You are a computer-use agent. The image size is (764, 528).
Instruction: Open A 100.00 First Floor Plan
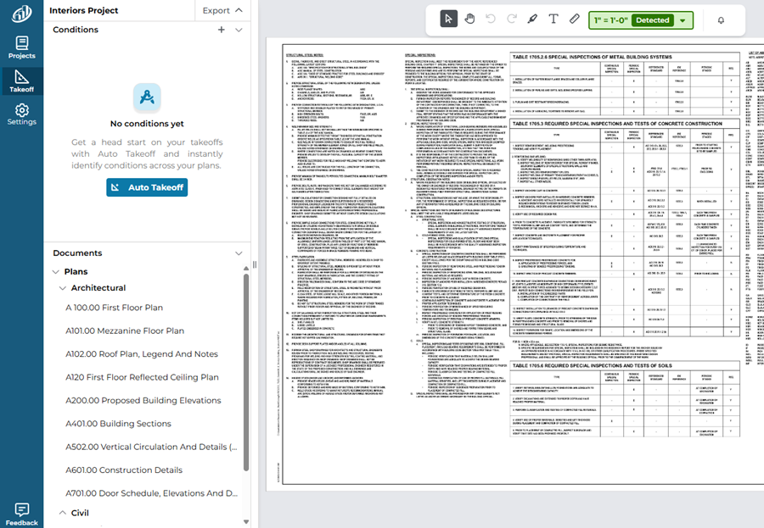(114, 308)
